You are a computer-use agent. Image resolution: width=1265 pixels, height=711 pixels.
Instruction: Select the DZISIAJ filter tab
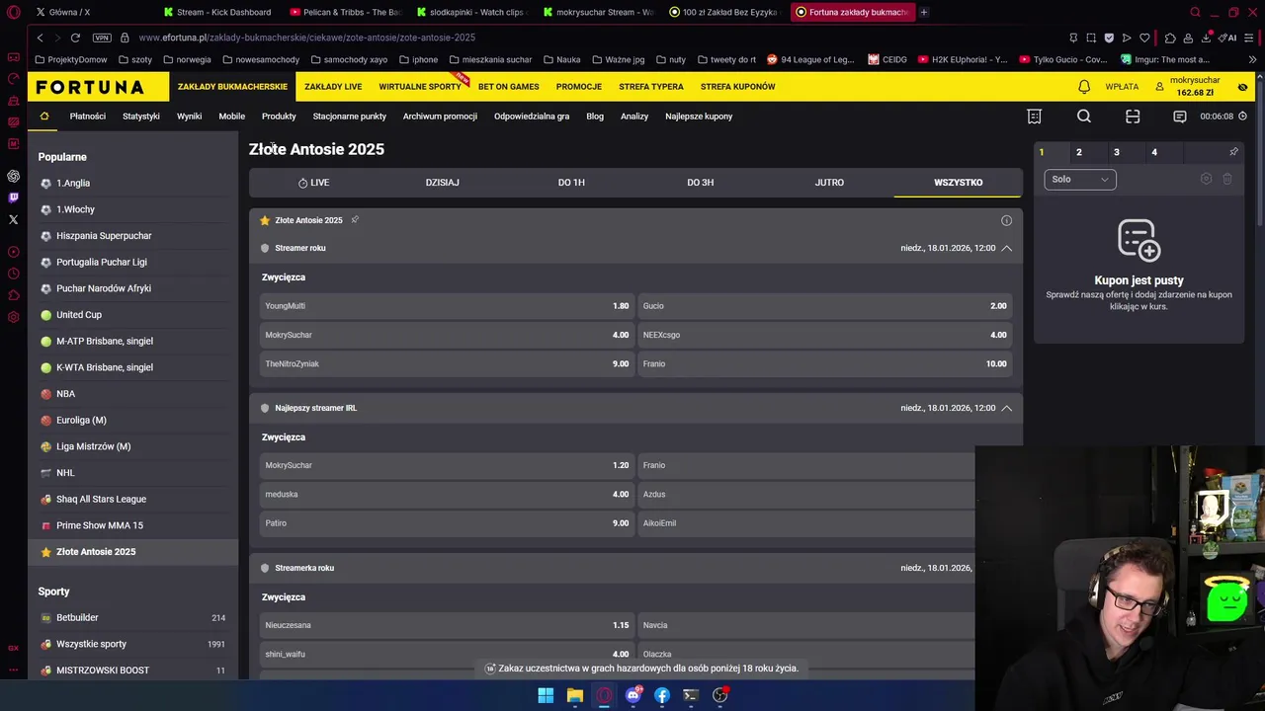pos(442,183)
